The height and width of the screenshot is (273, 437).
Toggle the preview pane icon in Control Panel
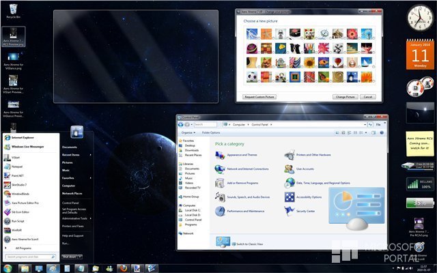point(373,132)
